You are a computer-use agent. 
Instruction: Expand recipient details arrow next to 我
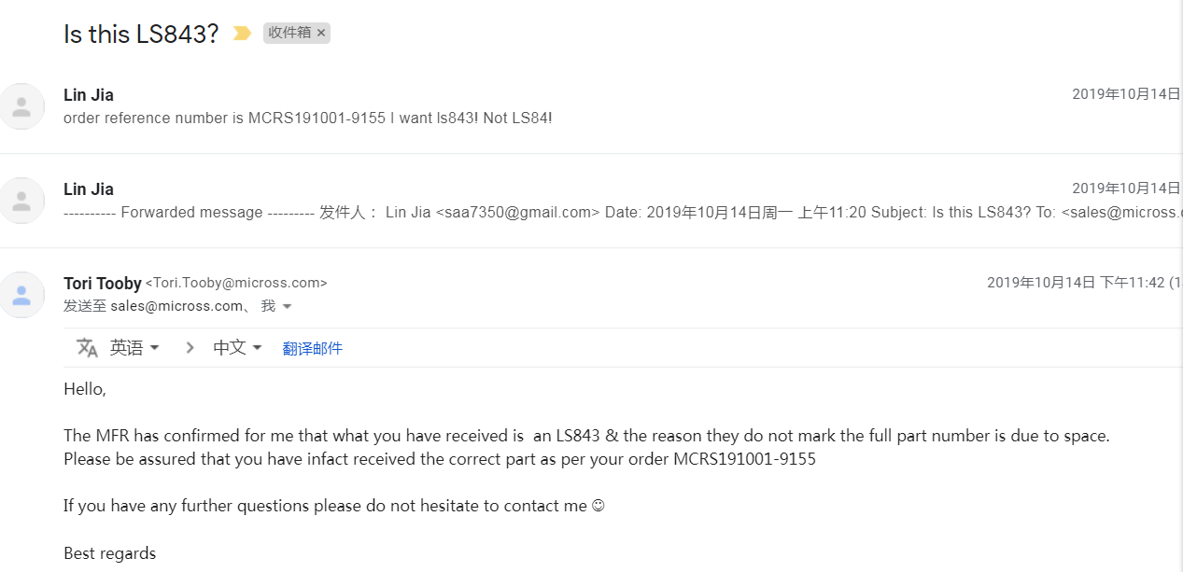tap(287, 307)
